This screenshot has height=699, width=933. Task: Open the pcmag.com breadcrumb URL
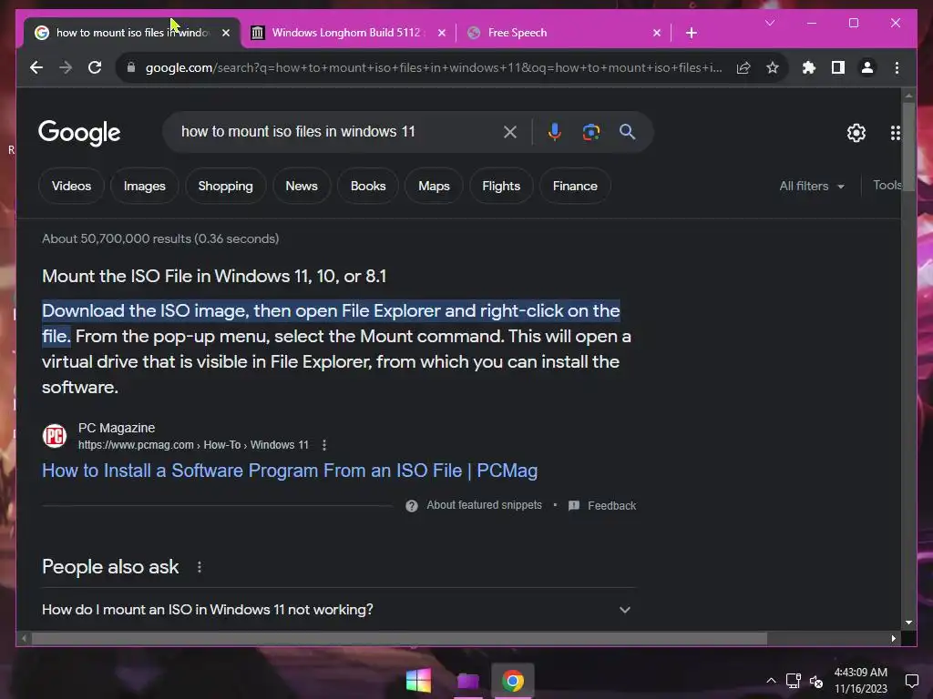point(193,444)
